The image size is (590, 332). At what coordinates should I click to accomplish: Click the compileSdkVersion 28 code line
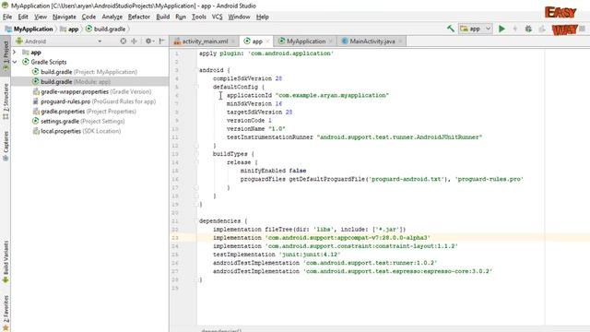(x=247, y=78)
